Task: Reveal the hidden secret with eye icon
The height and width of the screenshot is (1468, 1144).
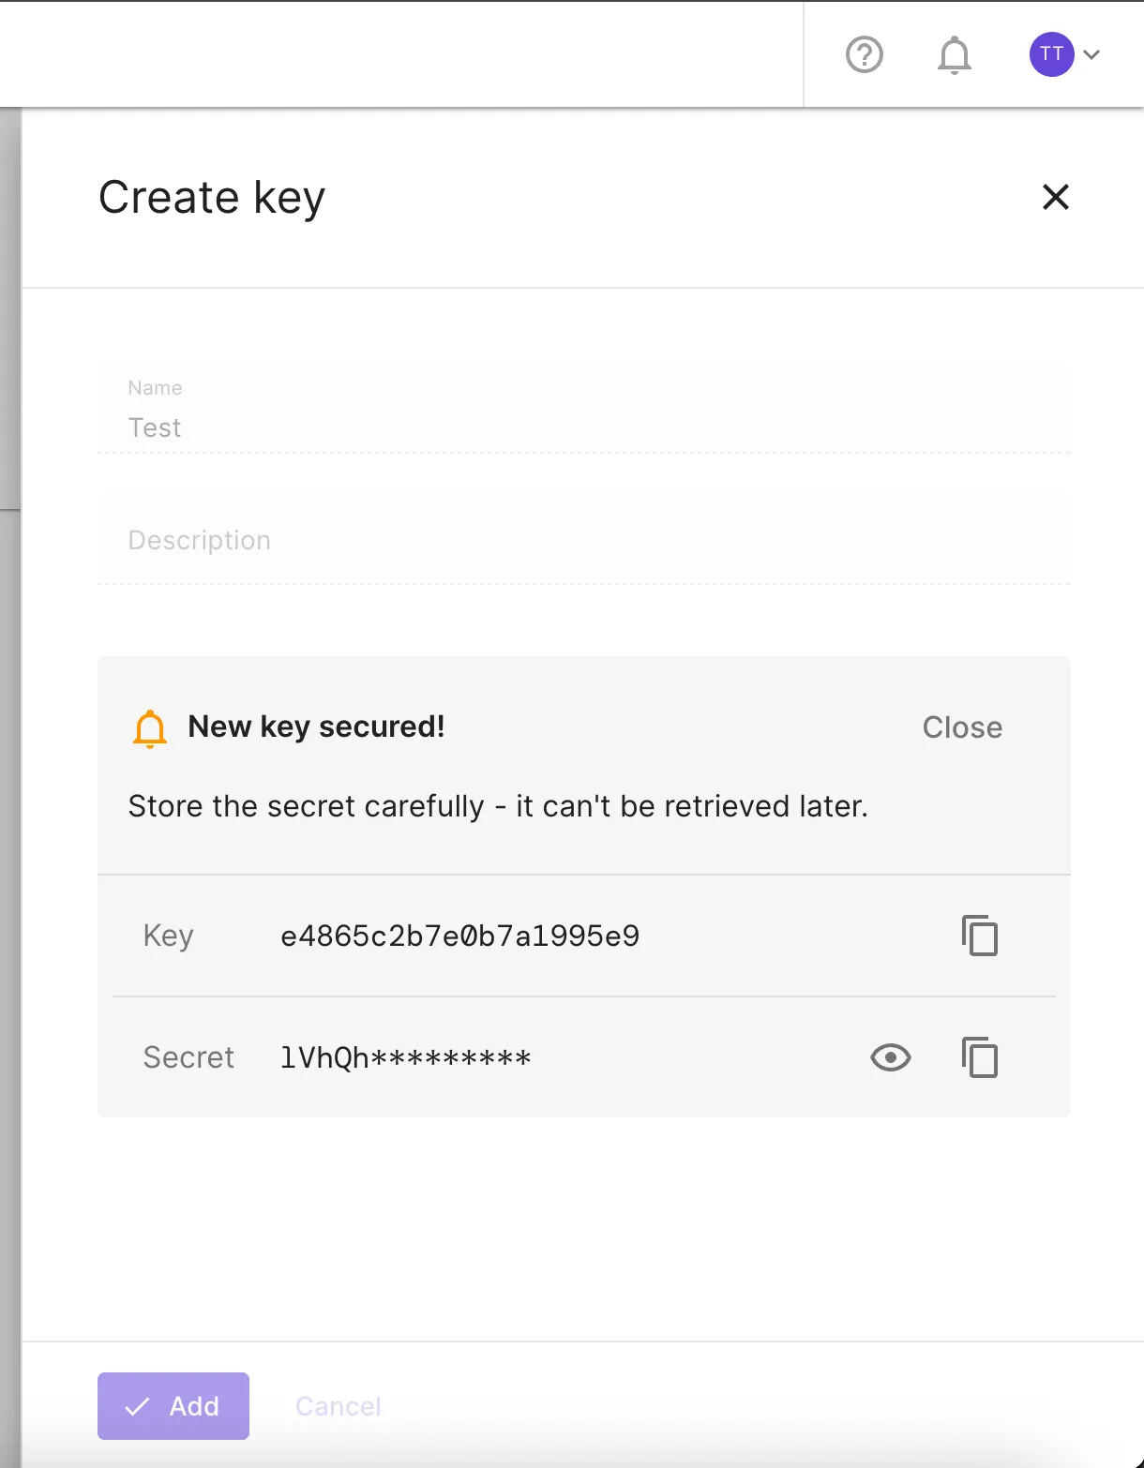Action: [x=890, y=1057]
